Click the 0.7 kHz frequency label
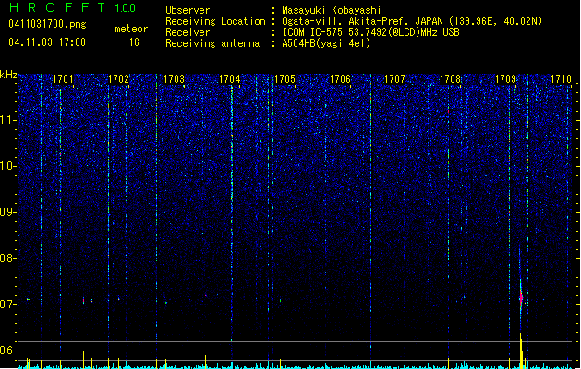The height and width of the screenshot is (369, 581). [x=8, y=304]
